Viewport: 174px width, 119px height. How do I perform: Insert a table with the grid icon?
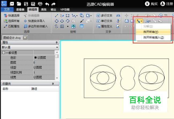coord(82,26)
